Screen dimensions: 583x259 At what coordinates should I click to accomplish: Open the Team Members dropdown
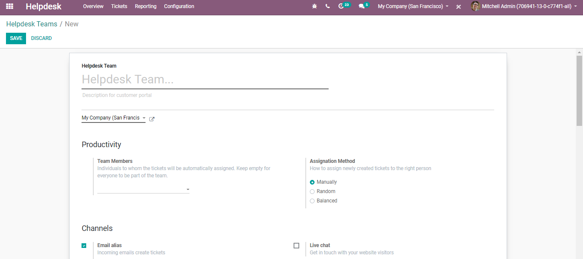(x=143, y=189)
